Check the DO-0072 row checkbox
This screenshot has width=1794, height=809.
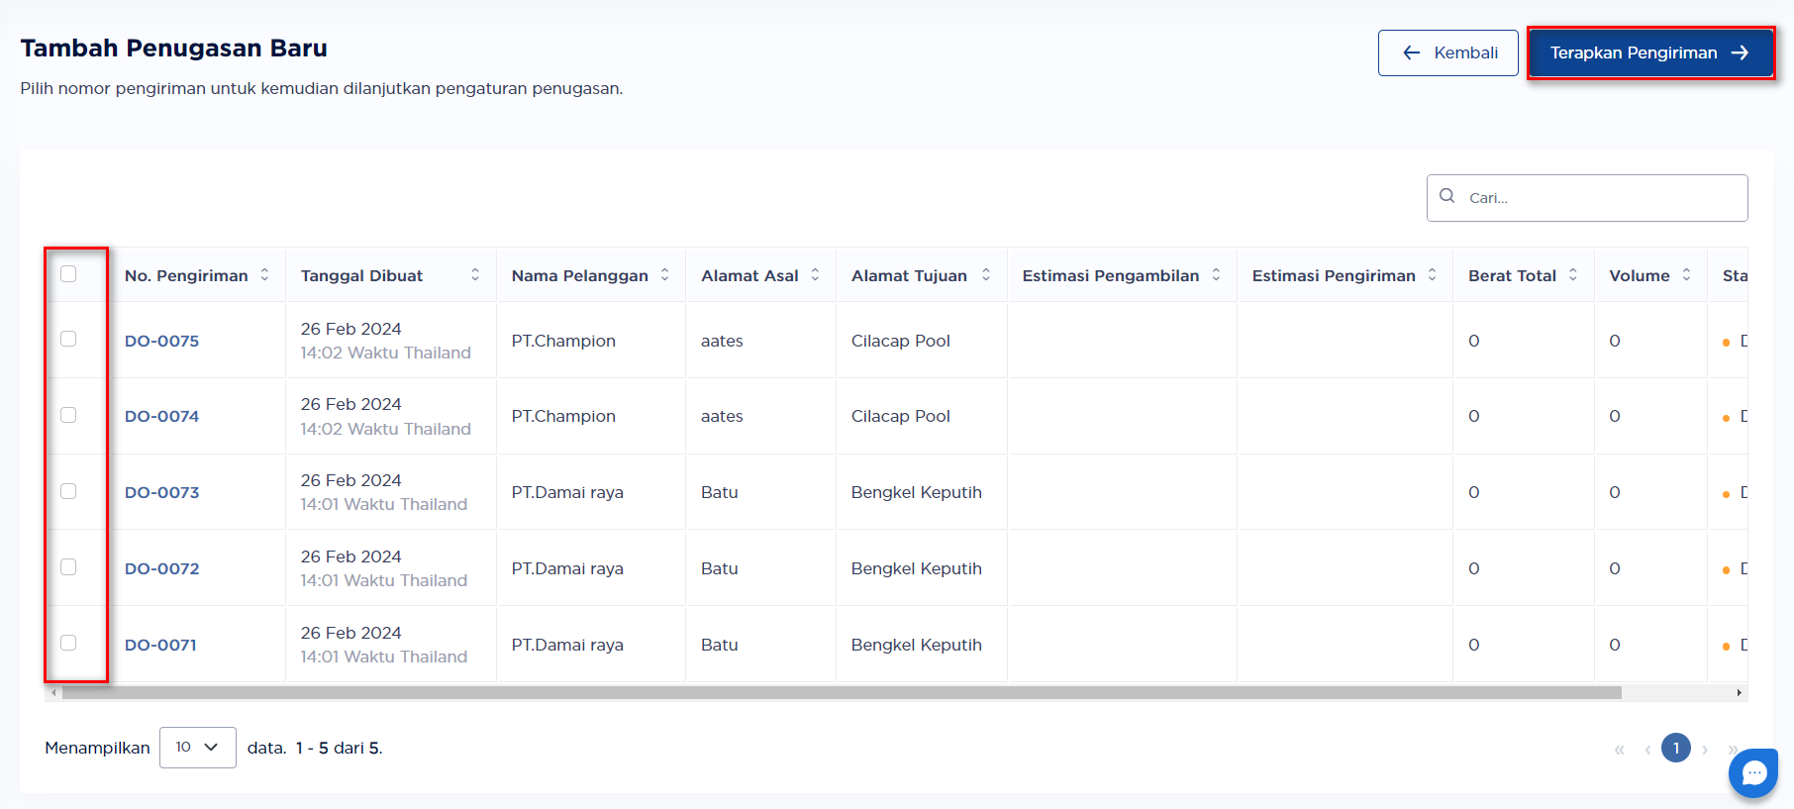click(x=68, y=566)
